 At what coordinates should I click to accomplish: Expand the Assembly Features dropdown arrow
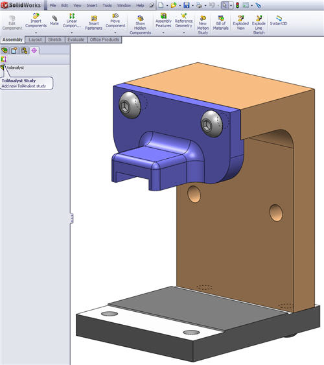[x=163, y=33]
